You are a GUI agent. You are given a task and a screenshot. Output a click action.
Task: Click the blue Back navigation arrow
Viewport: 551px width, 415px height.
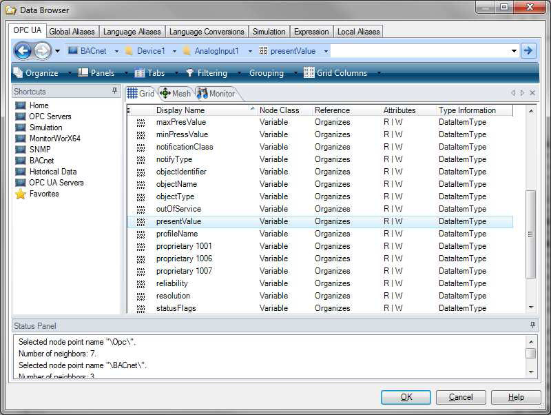[x=23, y=50]
